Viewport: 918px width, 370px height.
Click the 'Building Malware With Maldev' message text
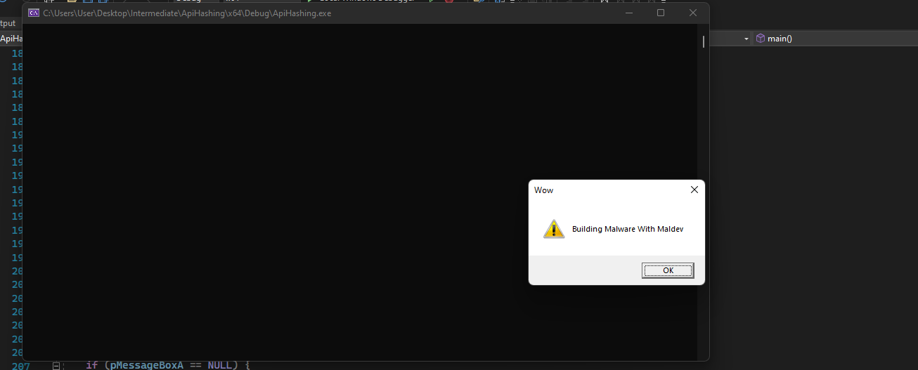point(628,229)
